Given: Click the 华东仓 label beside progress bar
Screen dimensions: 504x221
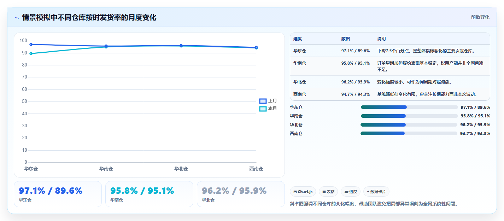Looking at the screenshot, I should pyautogui.click(x=296, y=107).
